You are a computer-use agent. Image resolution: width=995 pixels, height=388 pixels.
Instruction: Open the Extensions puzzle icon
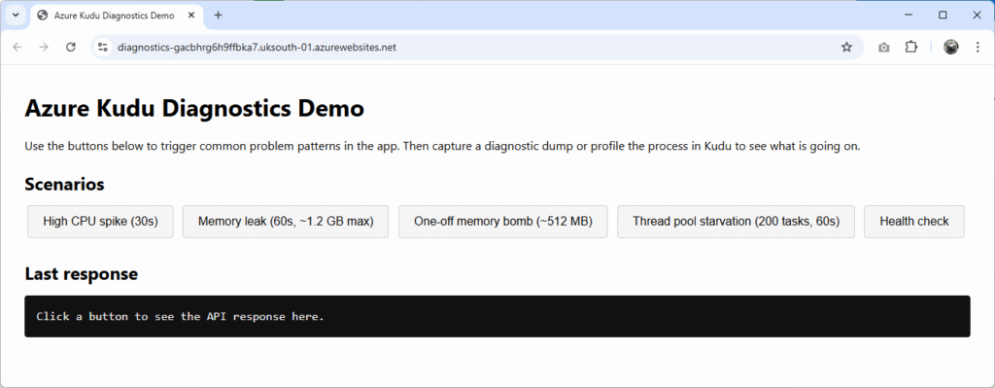pos(911,47)
